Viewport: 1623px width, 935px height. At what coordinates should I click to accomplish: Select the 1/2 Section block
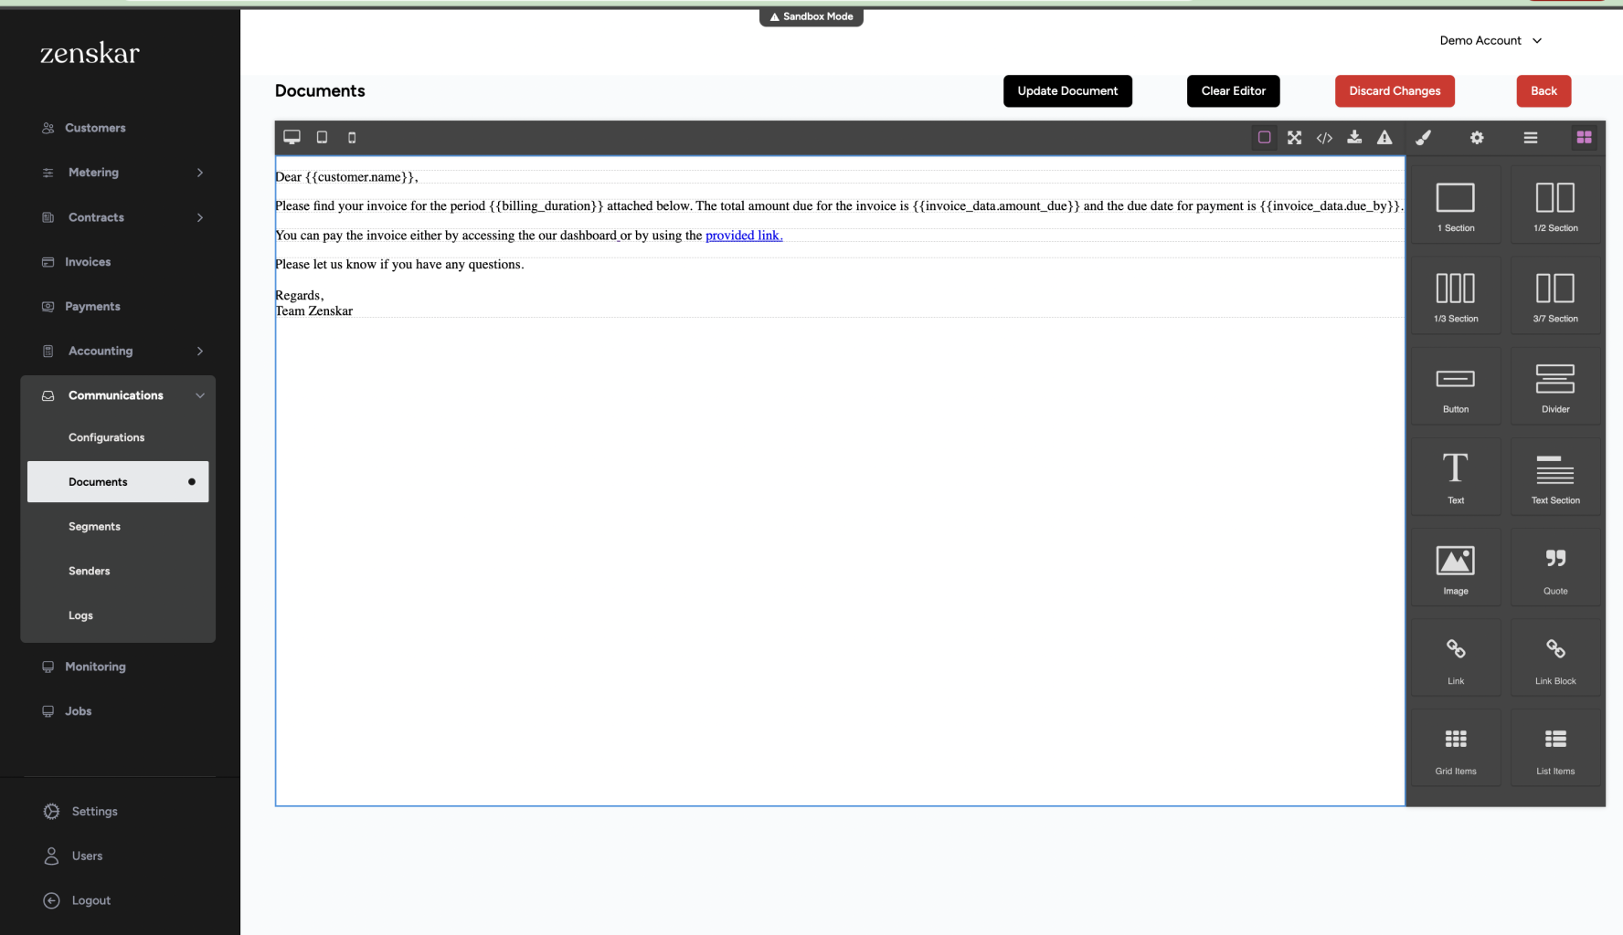1555,205
